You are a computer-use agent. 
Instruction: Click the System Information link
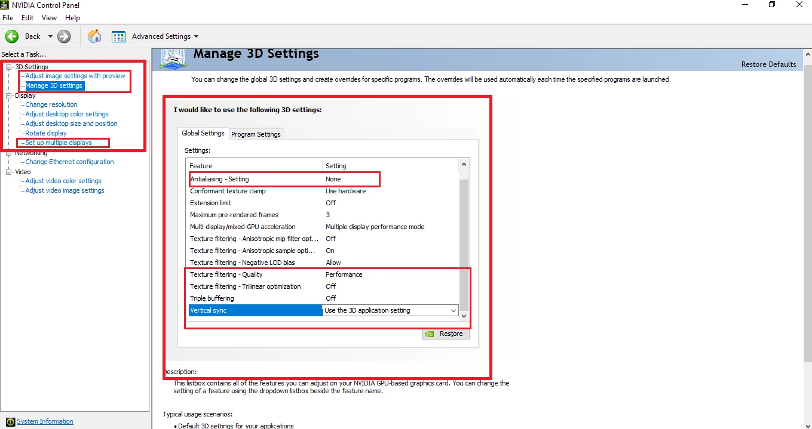pos(45,421)
